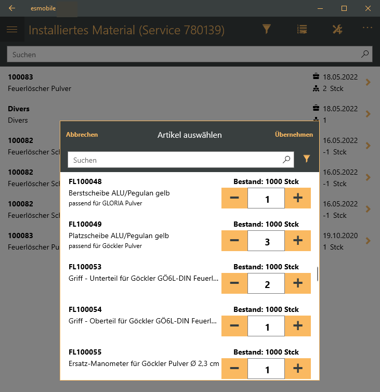Click the back arrow in title bar
This screenshot has width=380, height=392.
(12, 8)
